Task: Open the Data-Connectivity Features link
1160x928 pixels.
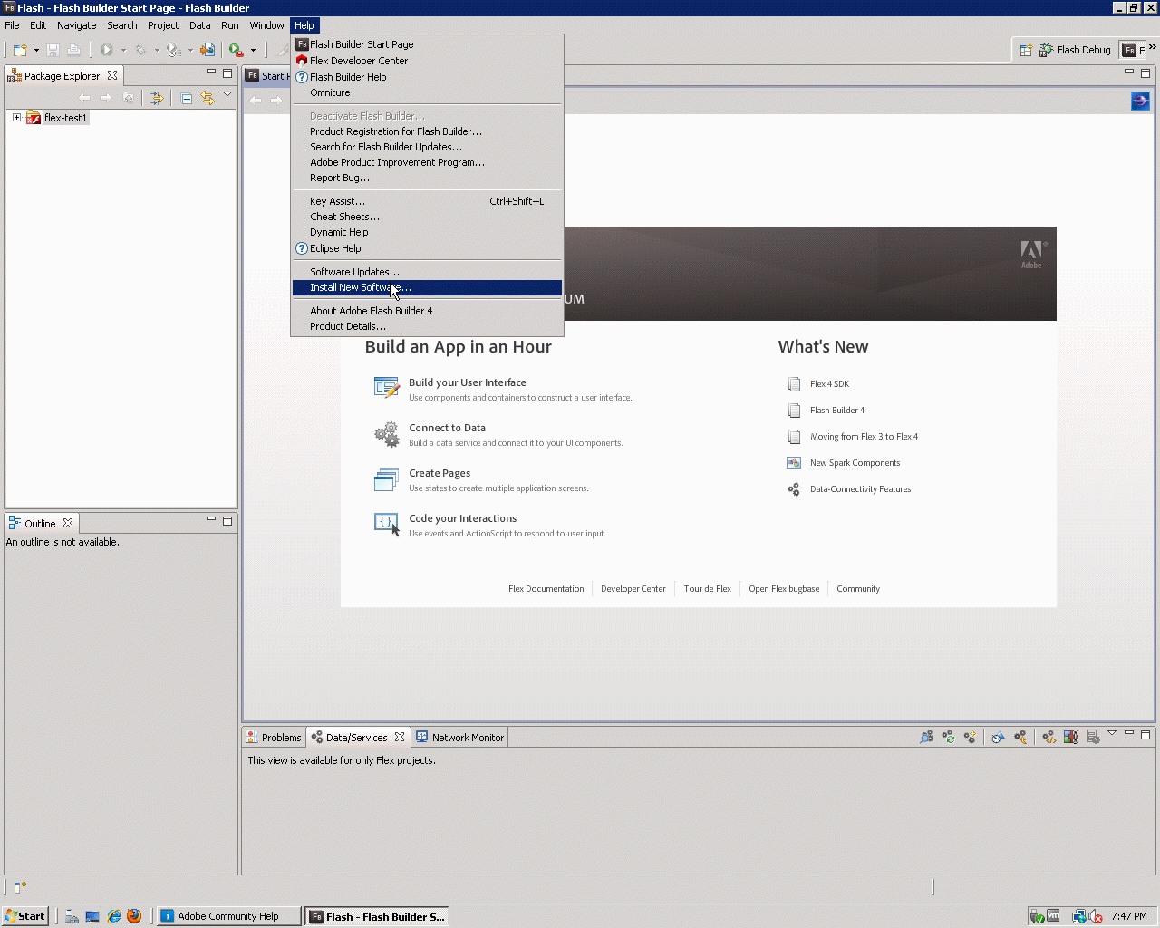Action: point(860,489)
